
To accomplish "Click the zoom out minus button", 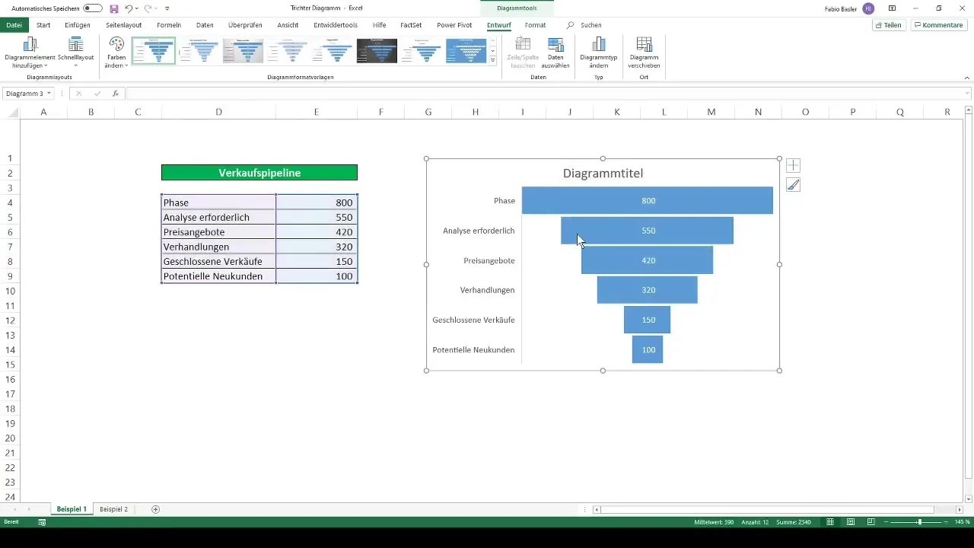I will coord(887,522).
